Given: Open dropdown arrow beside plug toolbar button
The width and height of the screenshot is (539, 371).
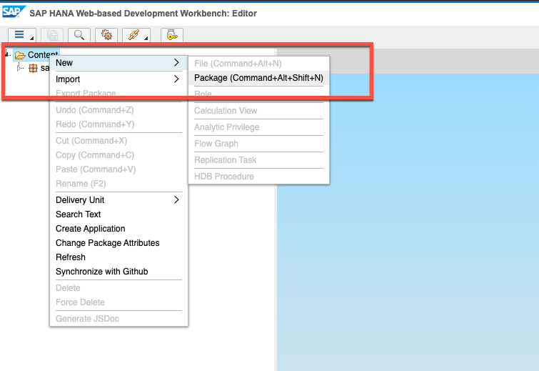Looking at the screenshot, I should click(x=146, y=38).
